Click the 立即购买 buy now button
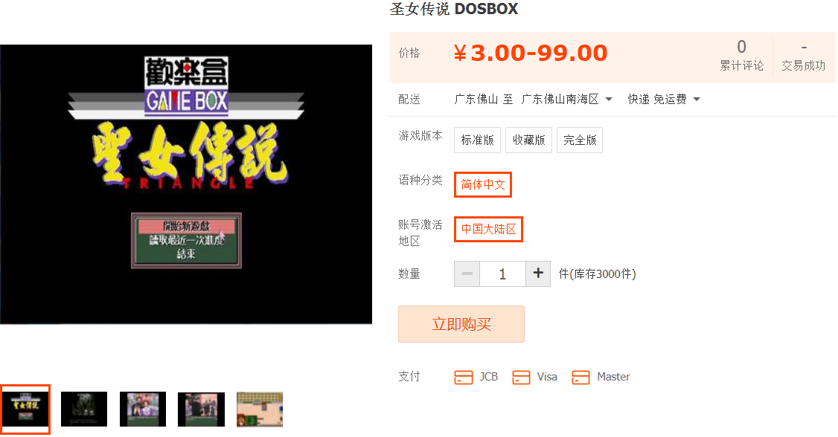The height and width of the screenshot is (437, 838). coord(461,324)
